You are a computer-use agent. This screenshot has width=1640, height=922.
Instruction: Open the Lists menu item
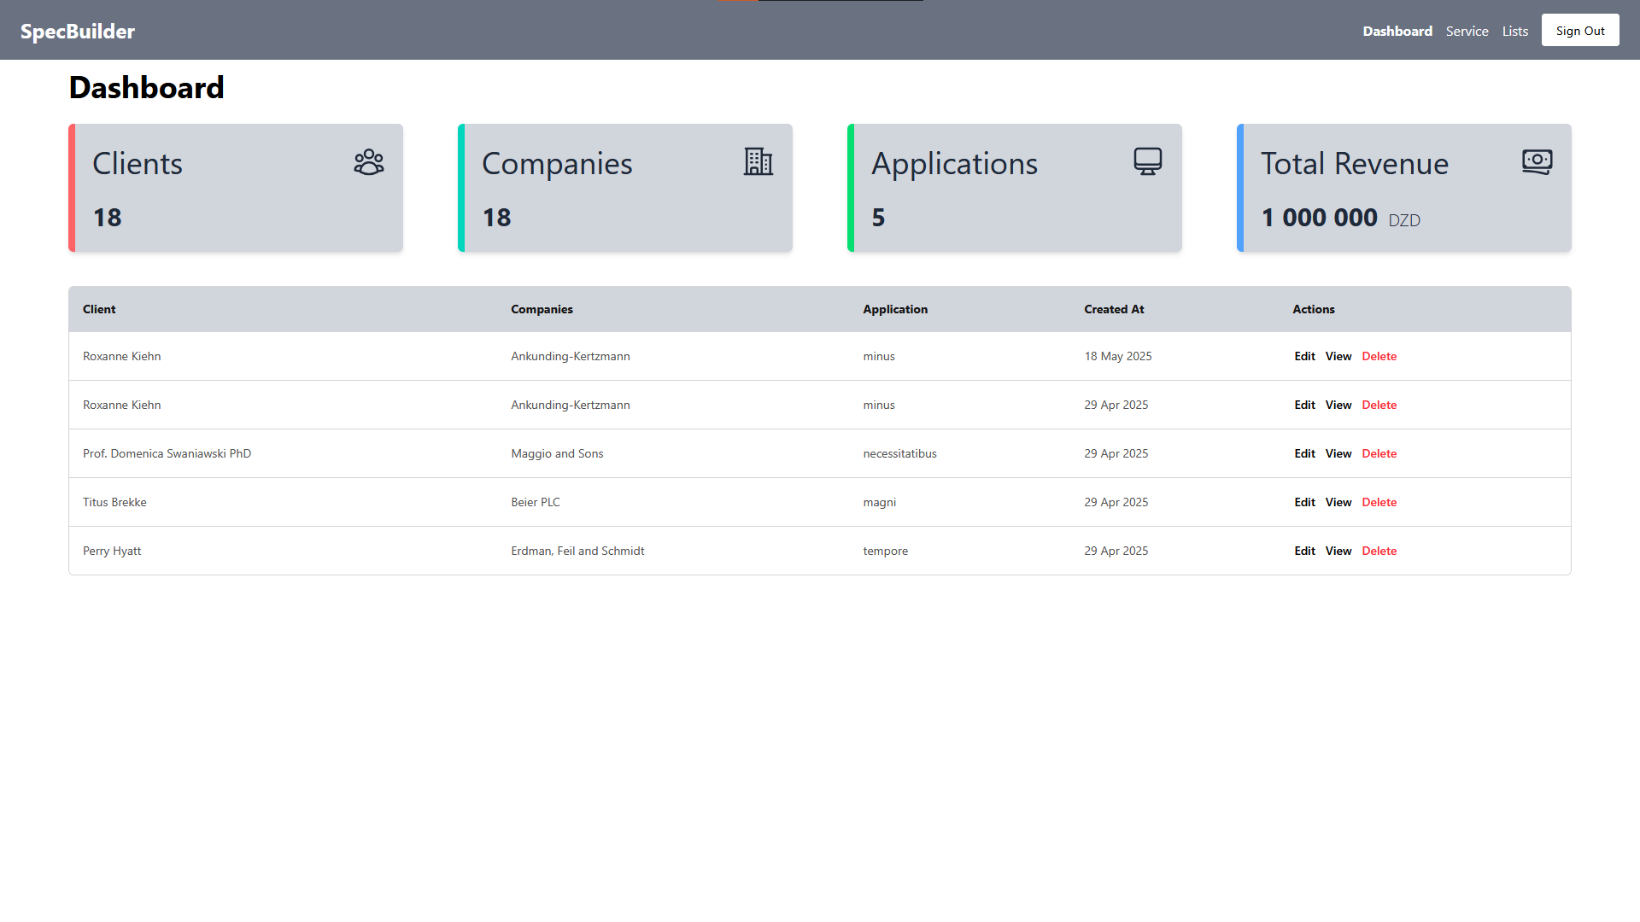coord(1514,31)
